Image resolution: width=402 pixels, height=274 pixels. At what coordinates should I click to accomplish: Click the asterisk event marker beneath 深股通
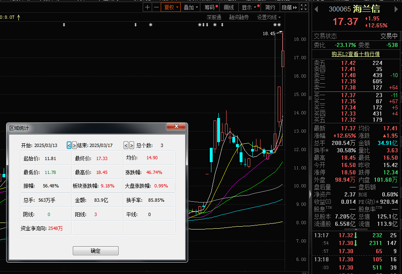coord(215,25)
